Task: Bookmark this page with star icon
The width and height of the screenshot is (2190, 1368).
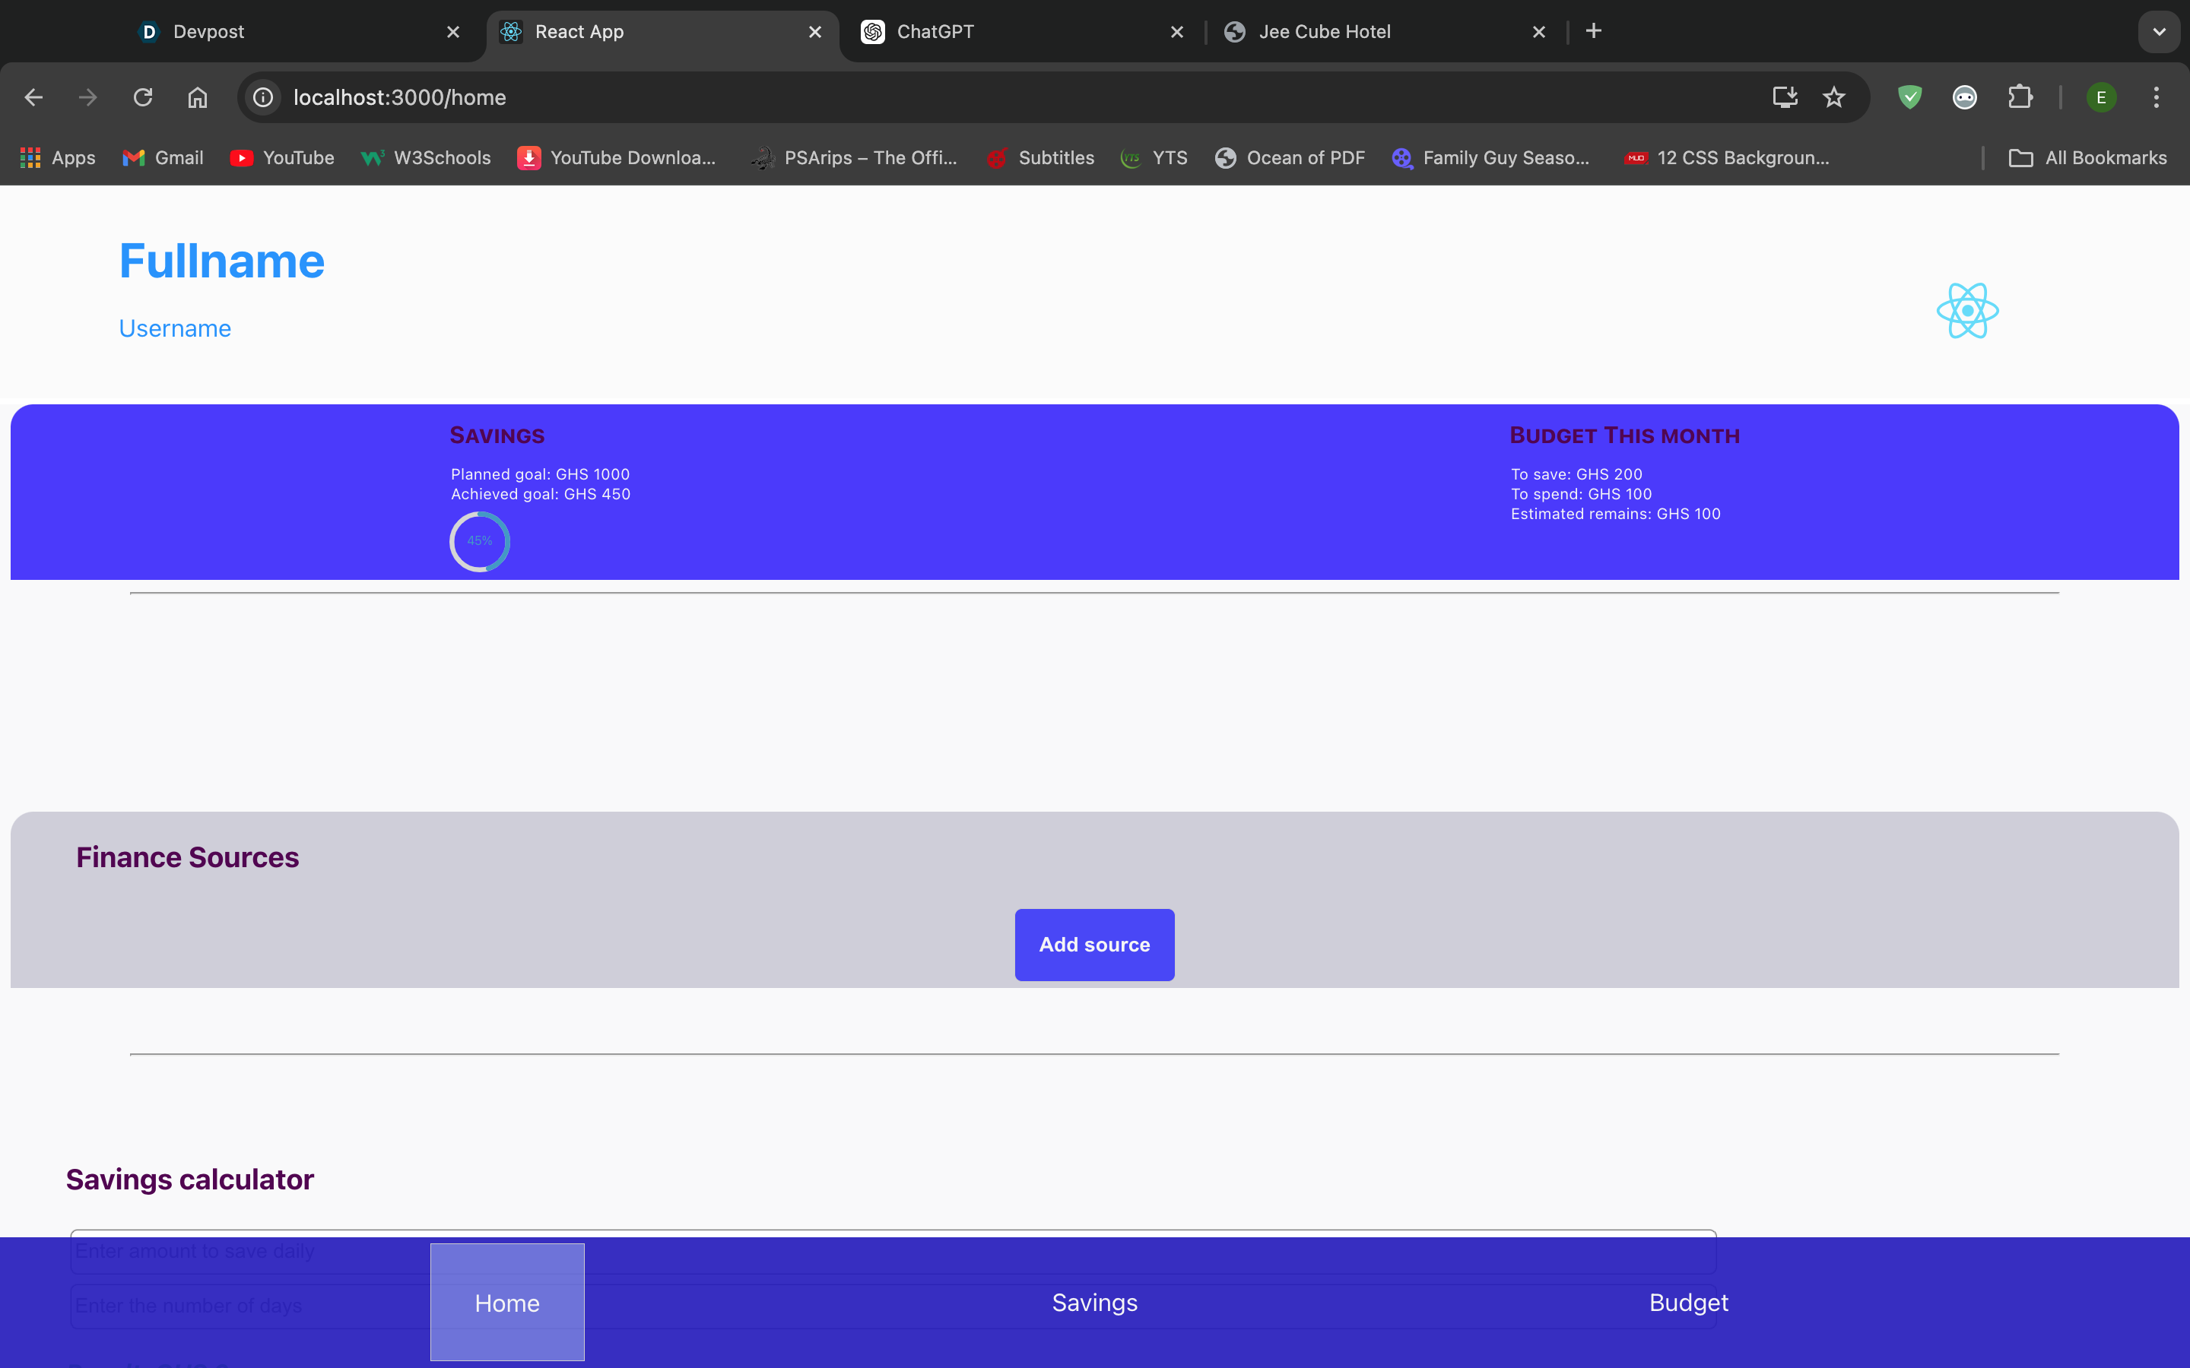Action: tap(1833, 97)
